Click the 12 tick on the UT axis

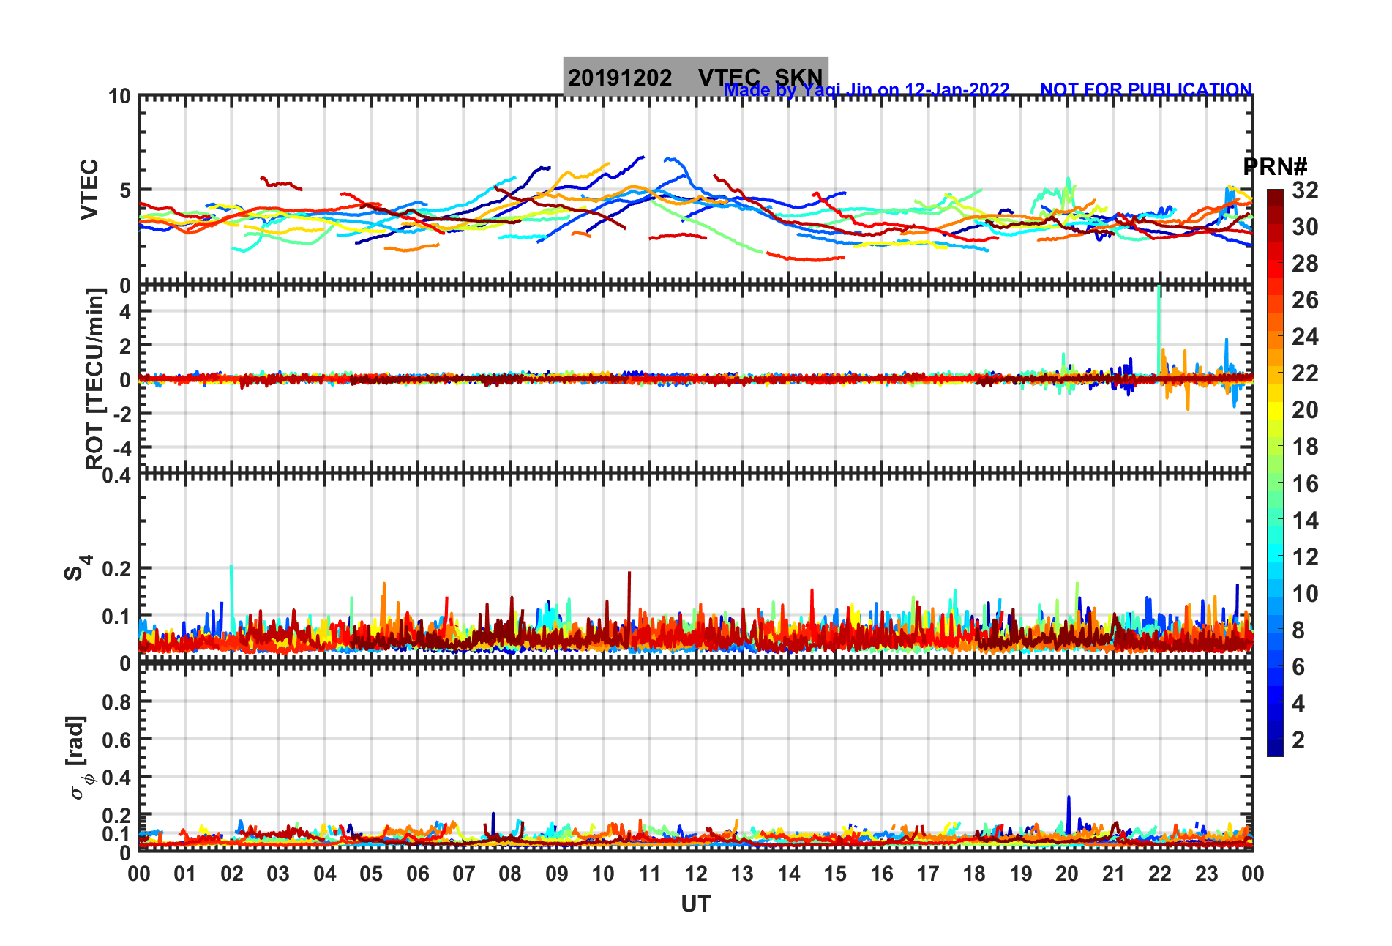point(695,874)
